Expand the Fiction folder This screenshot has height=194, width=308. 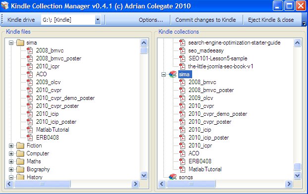(x=11, y=145)
